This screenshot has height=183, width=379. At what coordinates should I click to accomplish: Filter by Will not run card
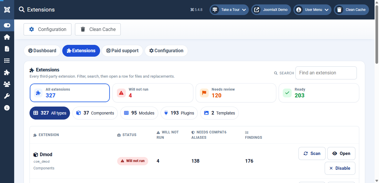tap(153, 93)
